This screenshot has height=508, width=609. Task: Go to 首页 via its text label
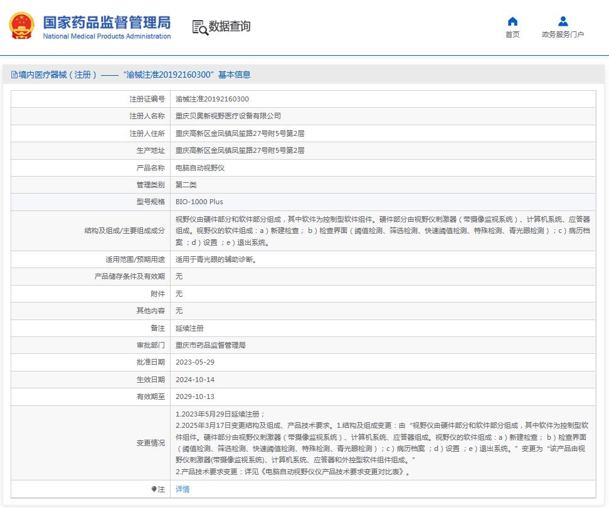(512, 35)
